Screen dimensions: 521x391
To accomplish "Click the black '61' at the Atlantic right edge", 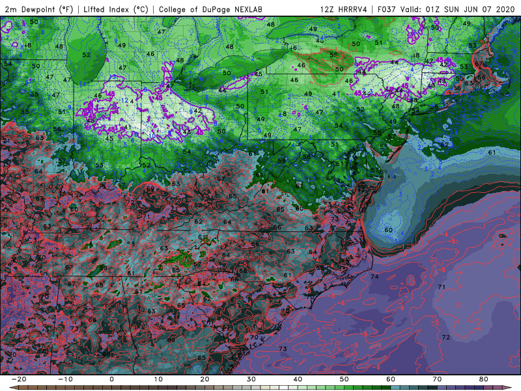I will point(492,152).
